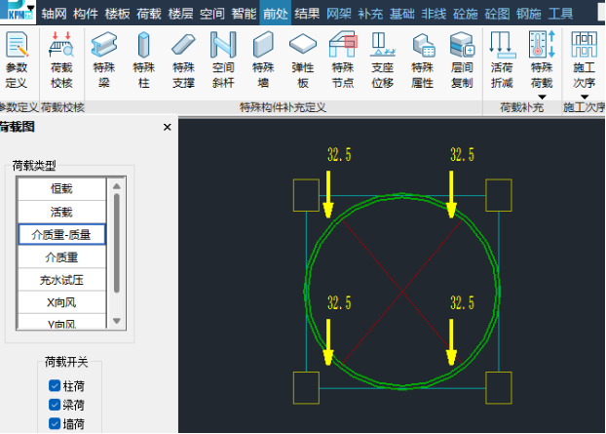Close the 荷载图 side panel

coord(167,127)
